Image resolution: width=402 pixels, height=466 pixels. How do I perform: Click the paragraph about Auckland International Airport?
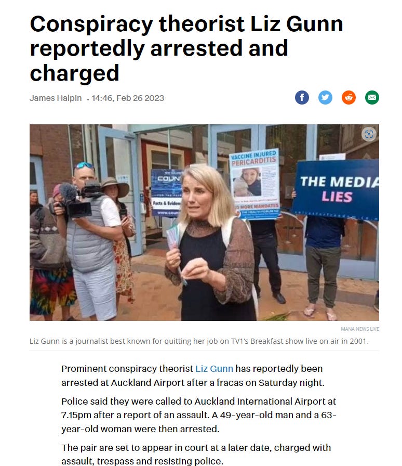[198, 415]
